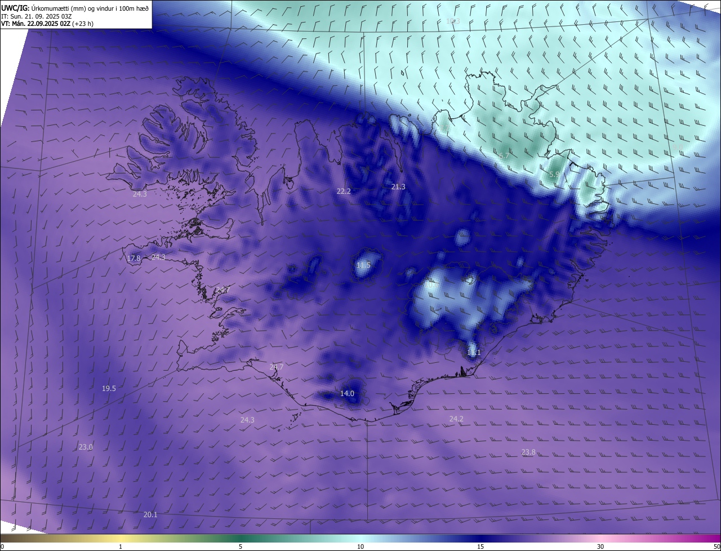The width and height of the screenshot is (721, 551).
Task: Click the 19.5 value label over the sea
Action: click(109, 388)
